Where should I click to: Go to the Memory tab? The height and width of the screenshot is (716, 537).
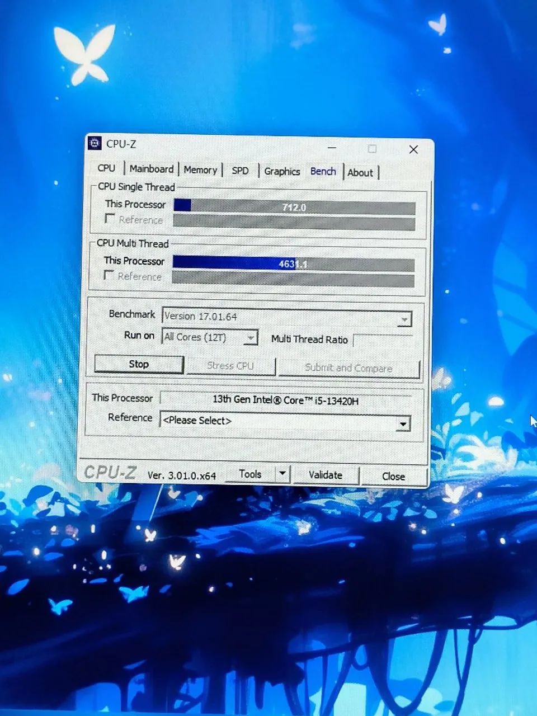pos(200,170)
